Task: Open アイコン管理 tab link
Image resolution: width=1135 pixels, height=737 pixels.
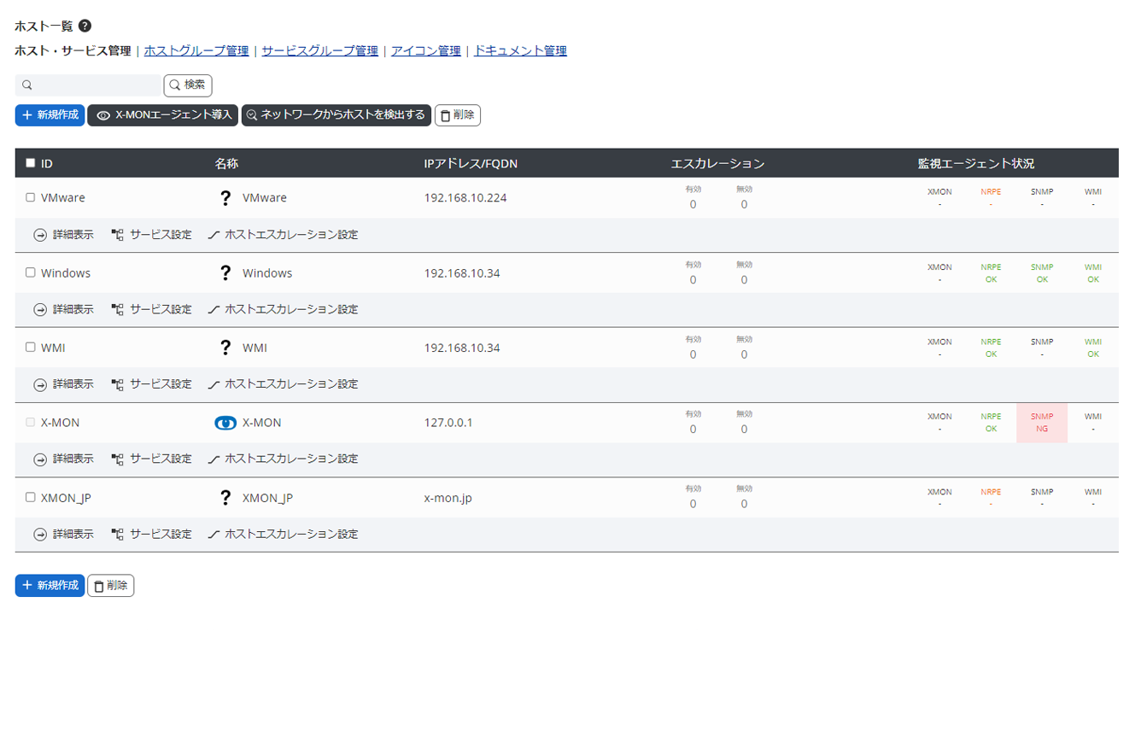Action: click(425, 50)
